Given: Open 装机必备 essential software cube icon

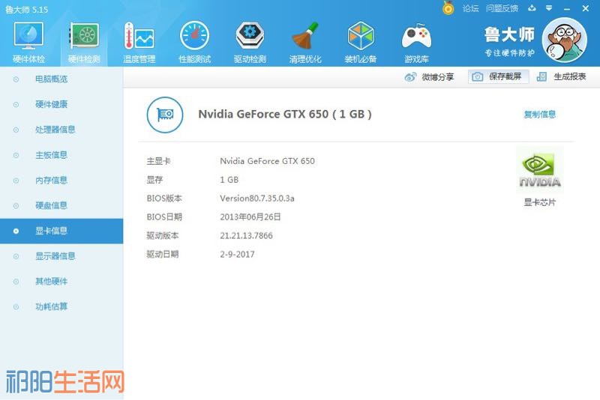Looking at the screenshot, I should pyautogui.click(x=361, y=42).
